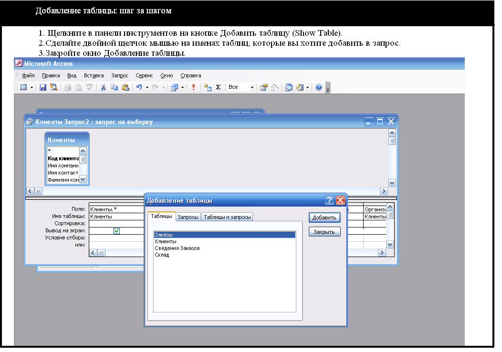502x352 pixels.
Task: Click the blue Help question mark icon
Action: pyautogui.click(x=319, y=87)
